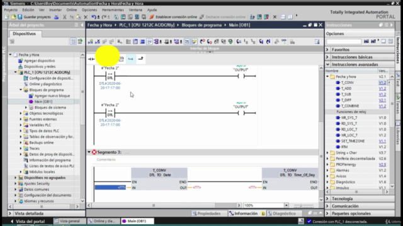Expand Instrucciones básicas section
Image resolution: width=403 pixels, height=226 pixels.
click(x=327, y=57)
